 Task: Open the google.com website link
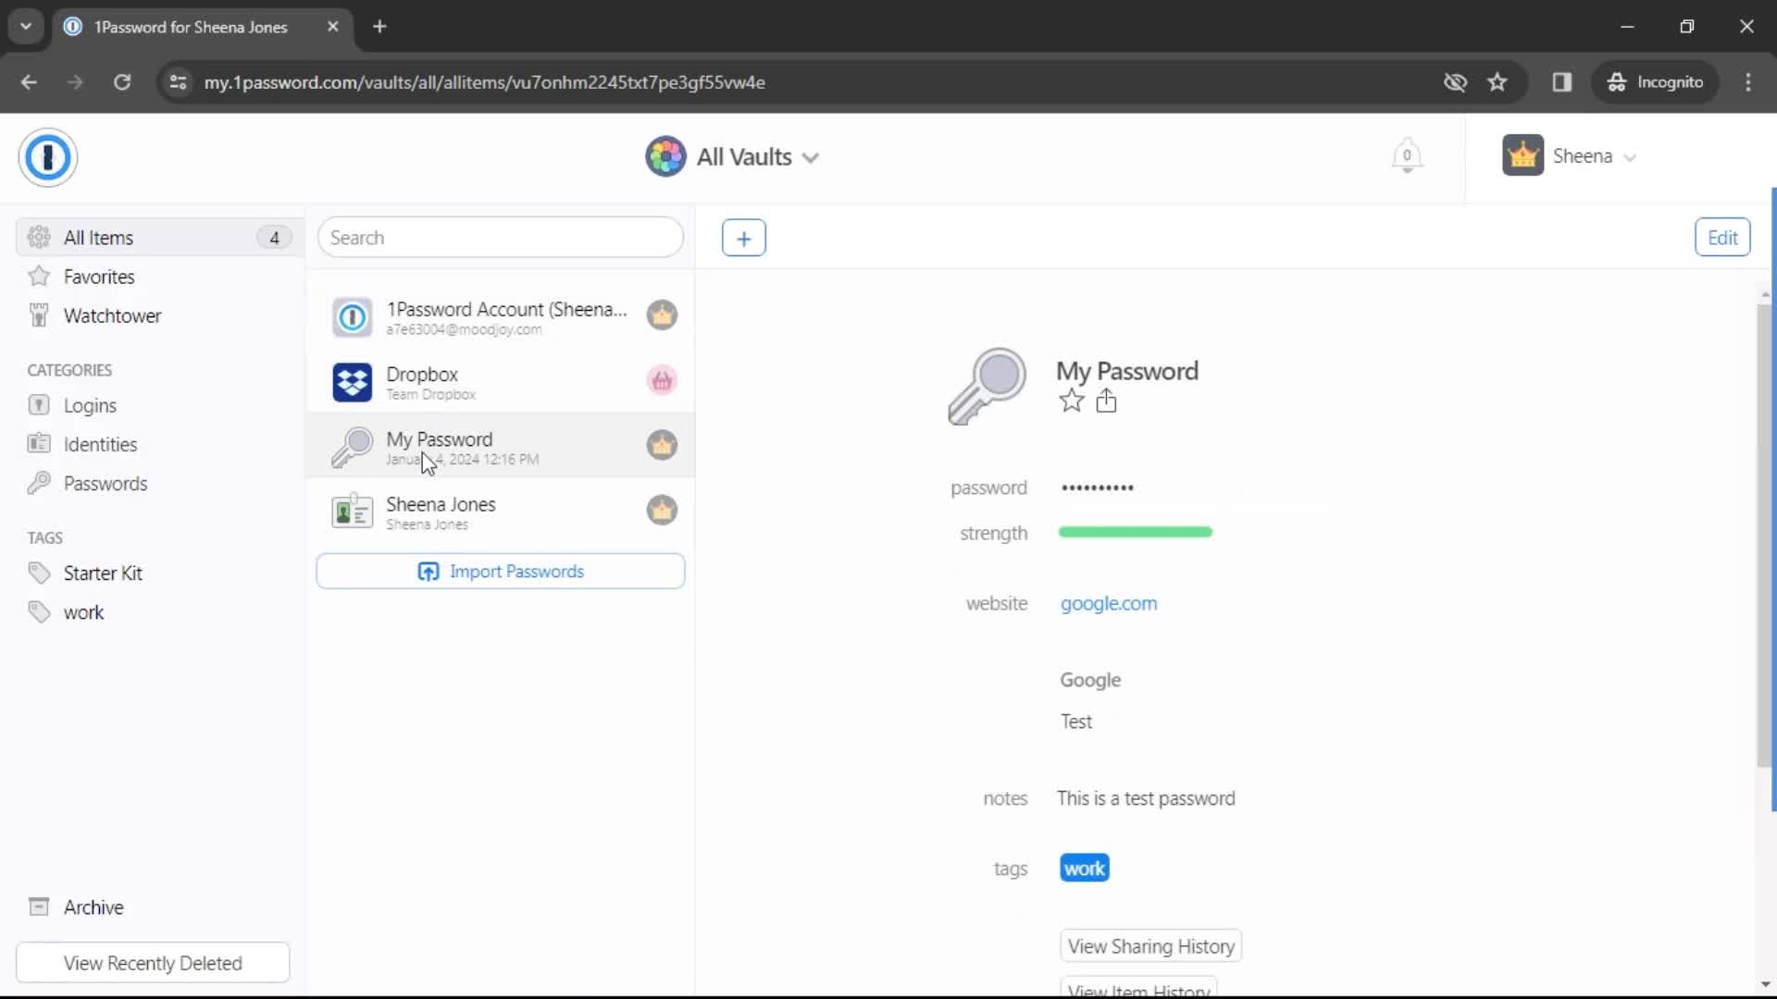click(1108, 602)
